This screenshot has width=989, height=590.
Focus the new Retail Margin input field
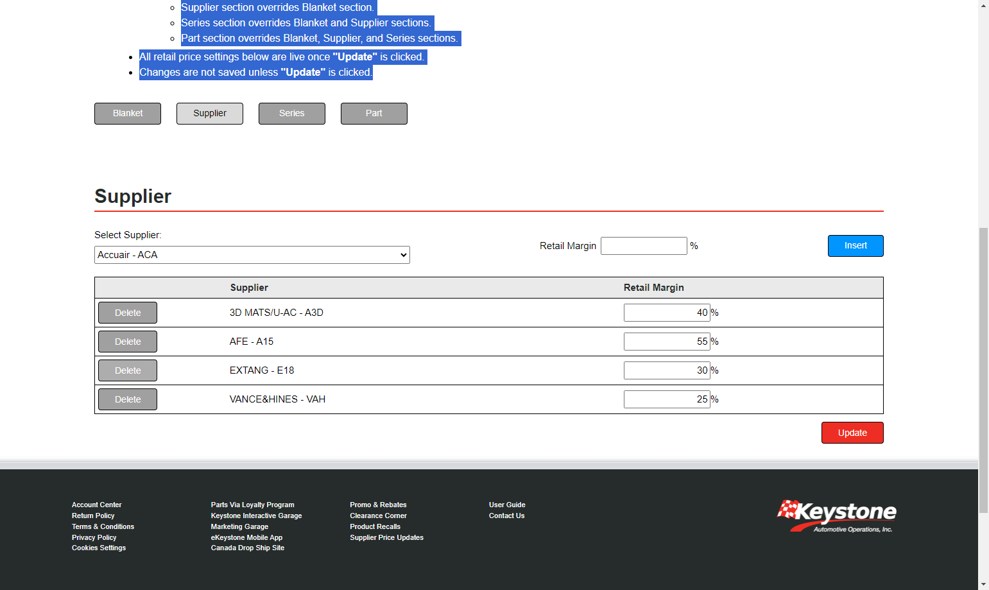(644, 246)
